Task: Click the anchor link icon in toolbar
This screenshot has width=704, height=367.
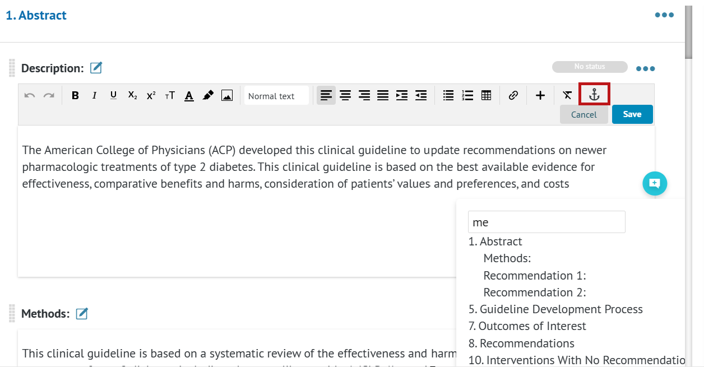Action: pos(594,95)
